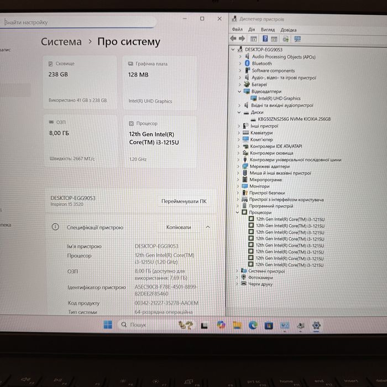Expand the Audio Processing Objects node
Screen dimensions: 387x387
240,56
